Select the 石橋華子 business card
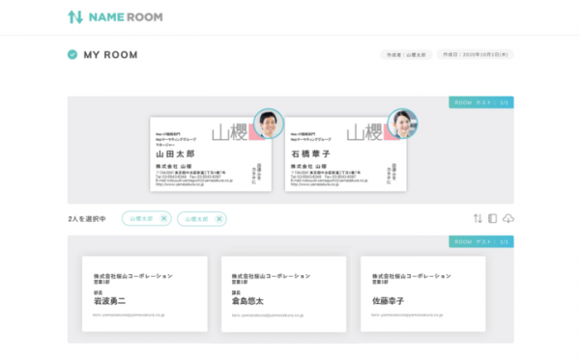This screenshot has height=362, width=580. click(345, 154)
